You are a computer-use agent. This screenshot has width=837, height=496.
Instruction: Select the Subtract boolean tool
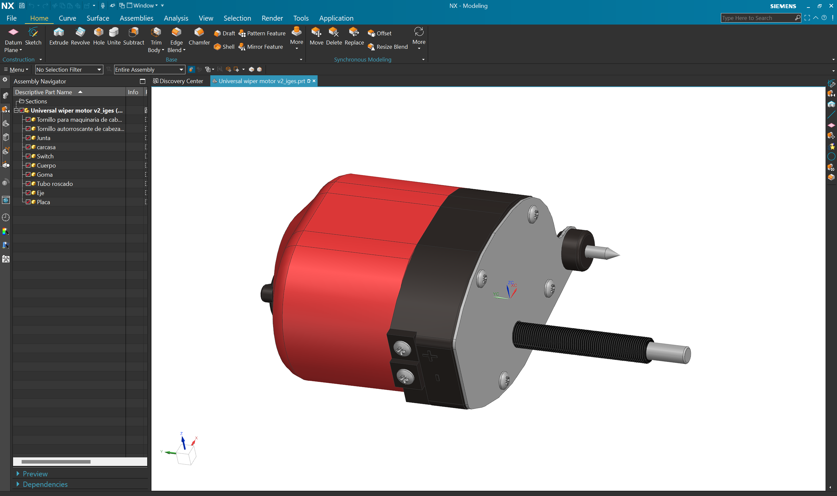[x=133, y=36]
